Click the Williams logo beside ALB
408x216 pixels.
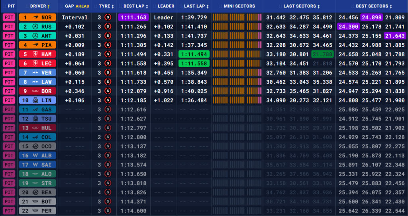pyautogui.click(x=35, y=155)
